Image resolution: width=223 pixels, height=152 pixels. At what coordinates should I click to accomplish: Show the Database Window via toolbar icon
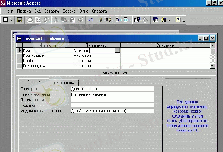155,20
